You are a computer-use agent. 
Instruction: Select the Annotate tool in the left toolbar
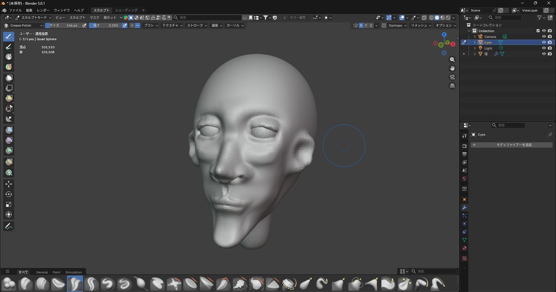point(9,227)
